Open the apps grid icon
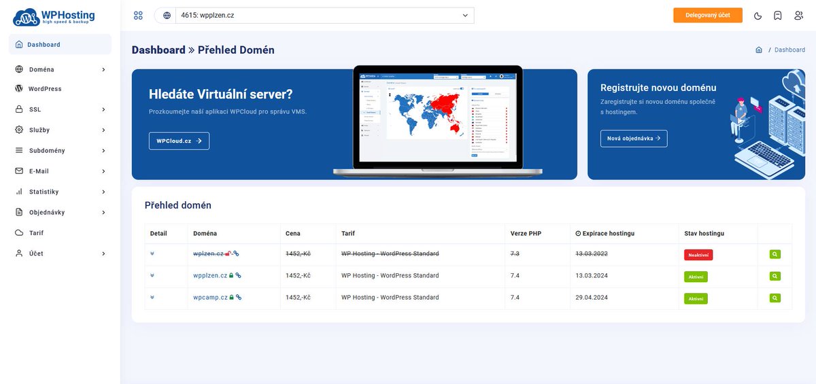The width and height of the screenshot is (816, 384). (x=139, y=15)
